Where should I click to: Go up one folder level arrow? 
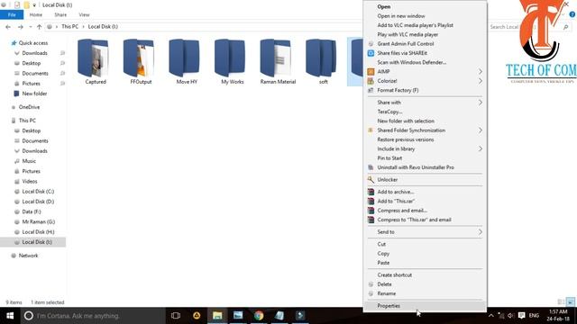[x=39, y=27]
